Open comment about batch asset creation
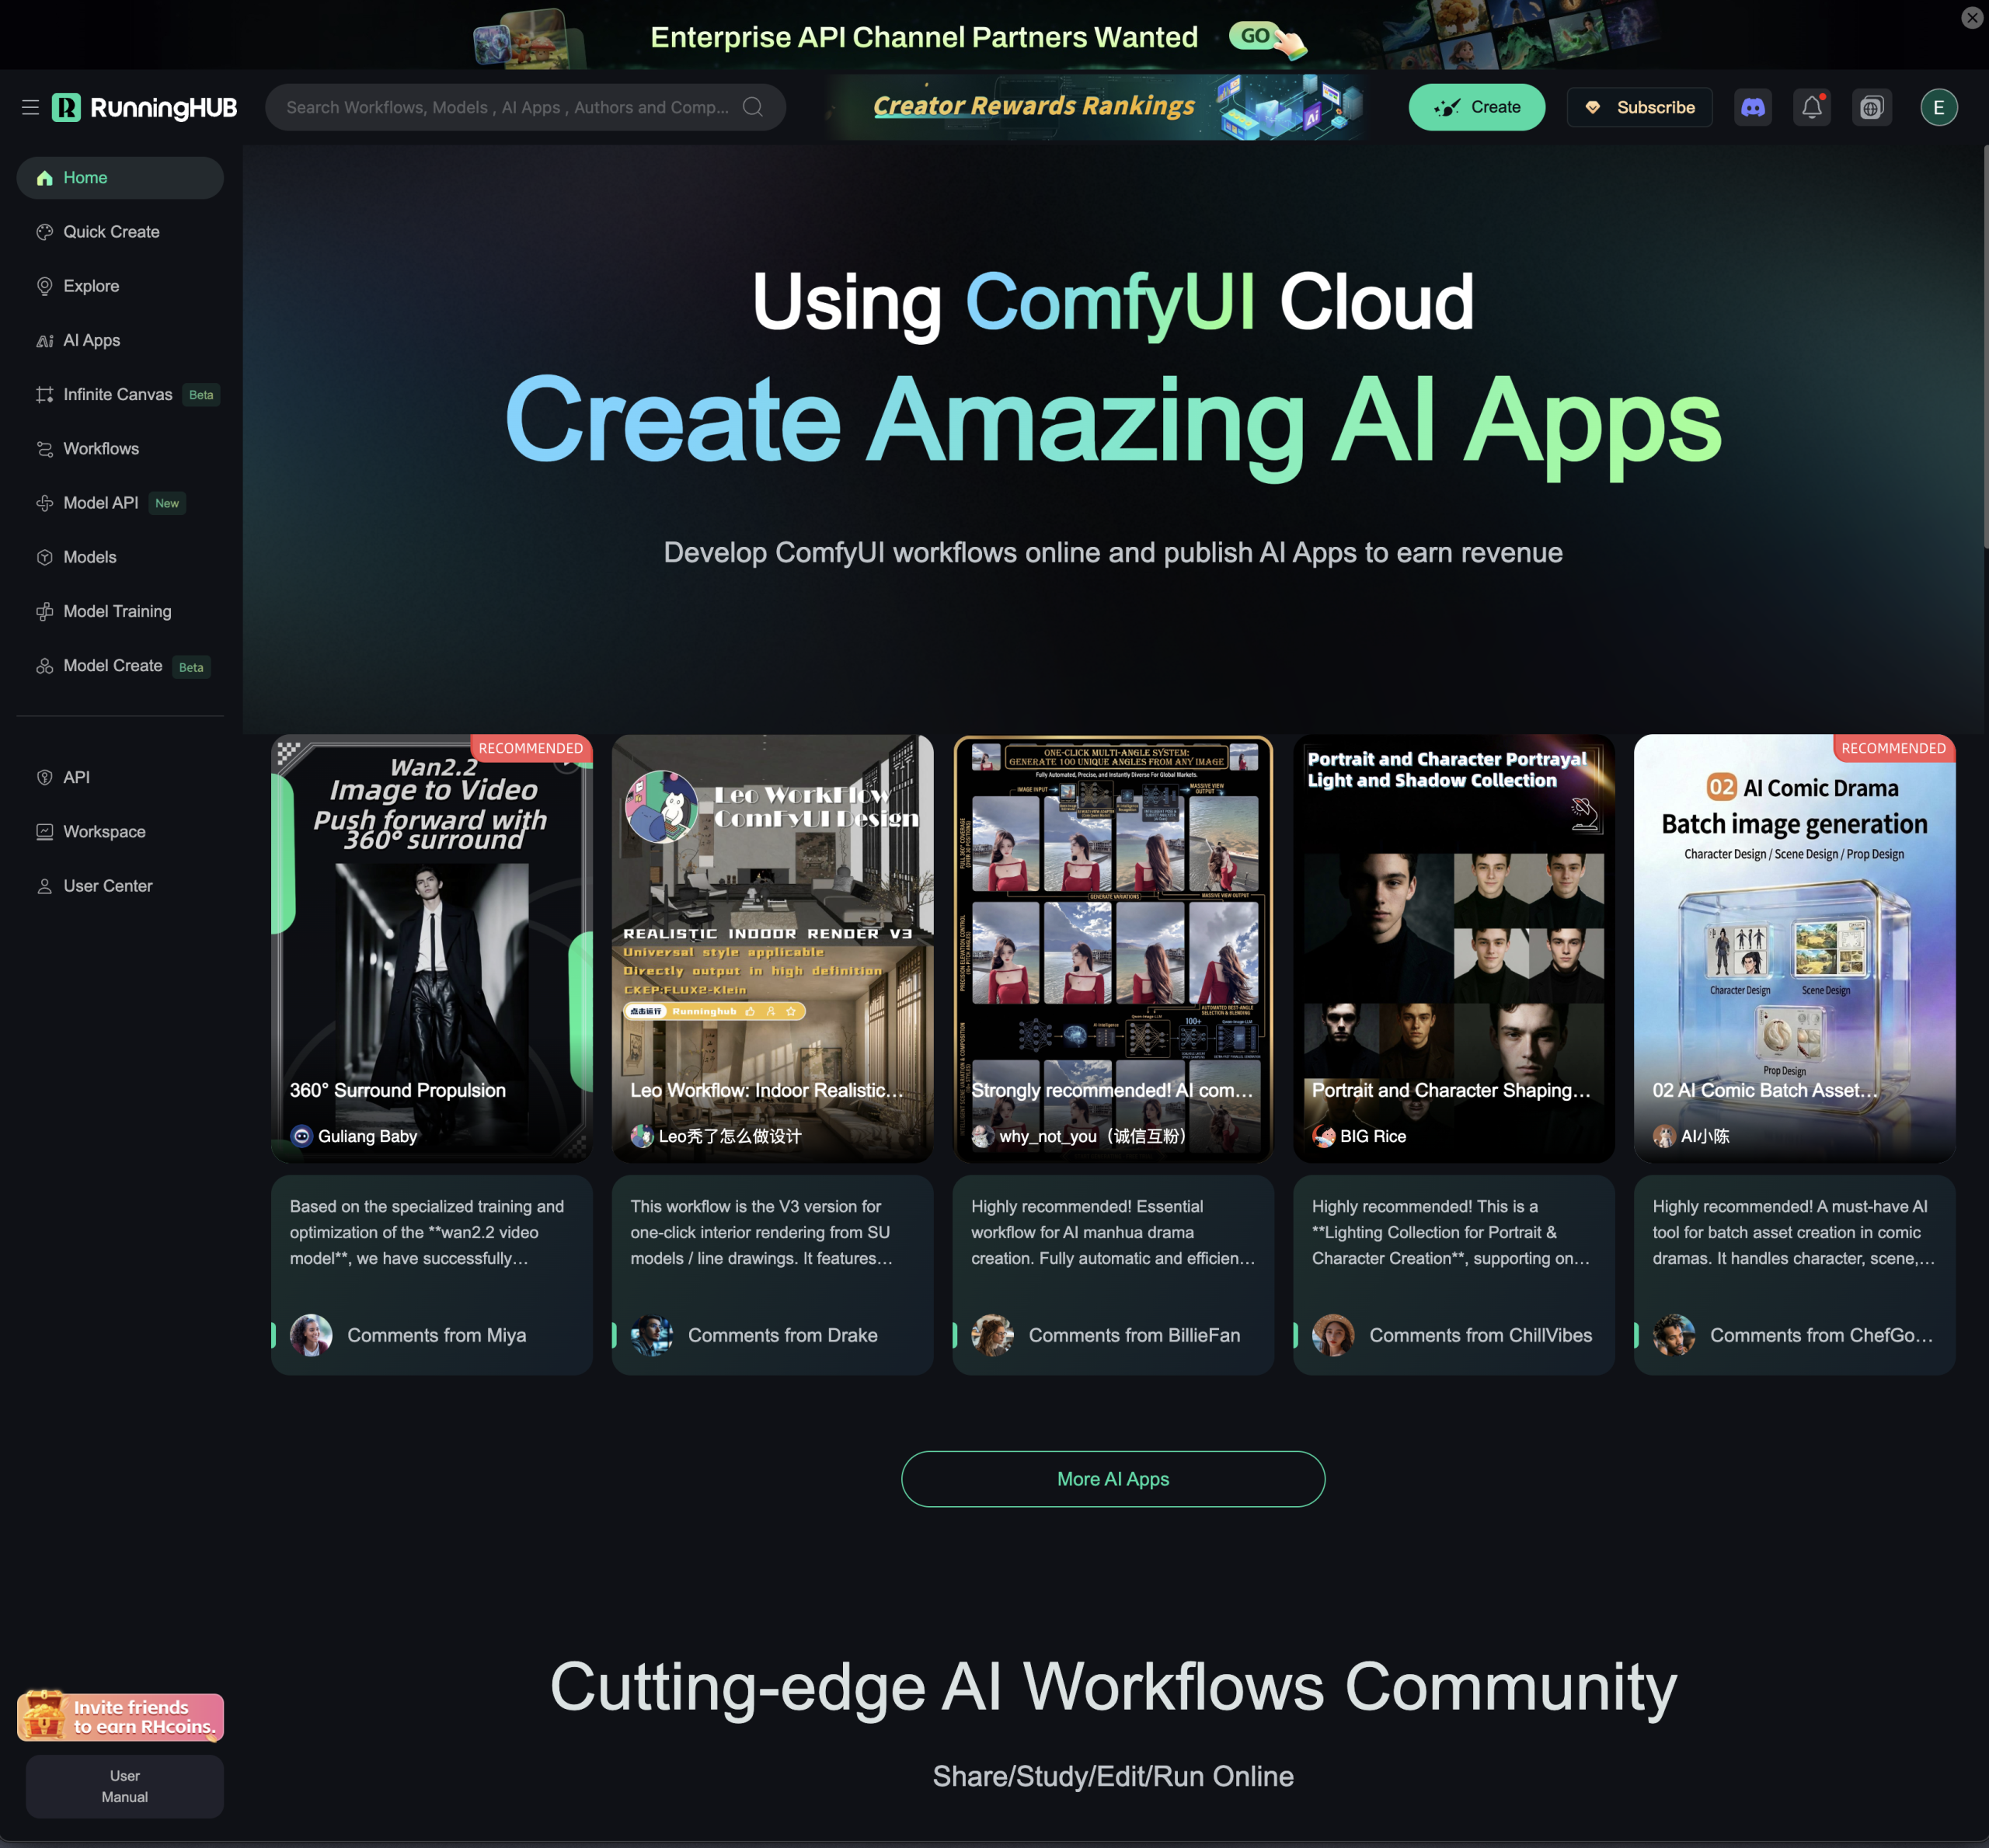The image size is (1989, 1848). [x=1794, y=1233]
